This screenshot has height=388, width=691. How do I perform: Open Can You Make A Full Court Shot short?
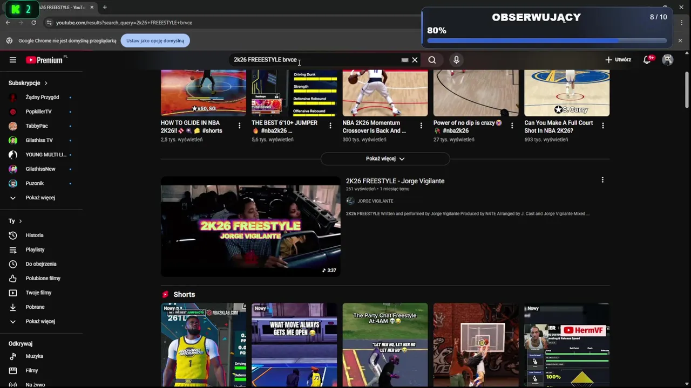[559, 127]
